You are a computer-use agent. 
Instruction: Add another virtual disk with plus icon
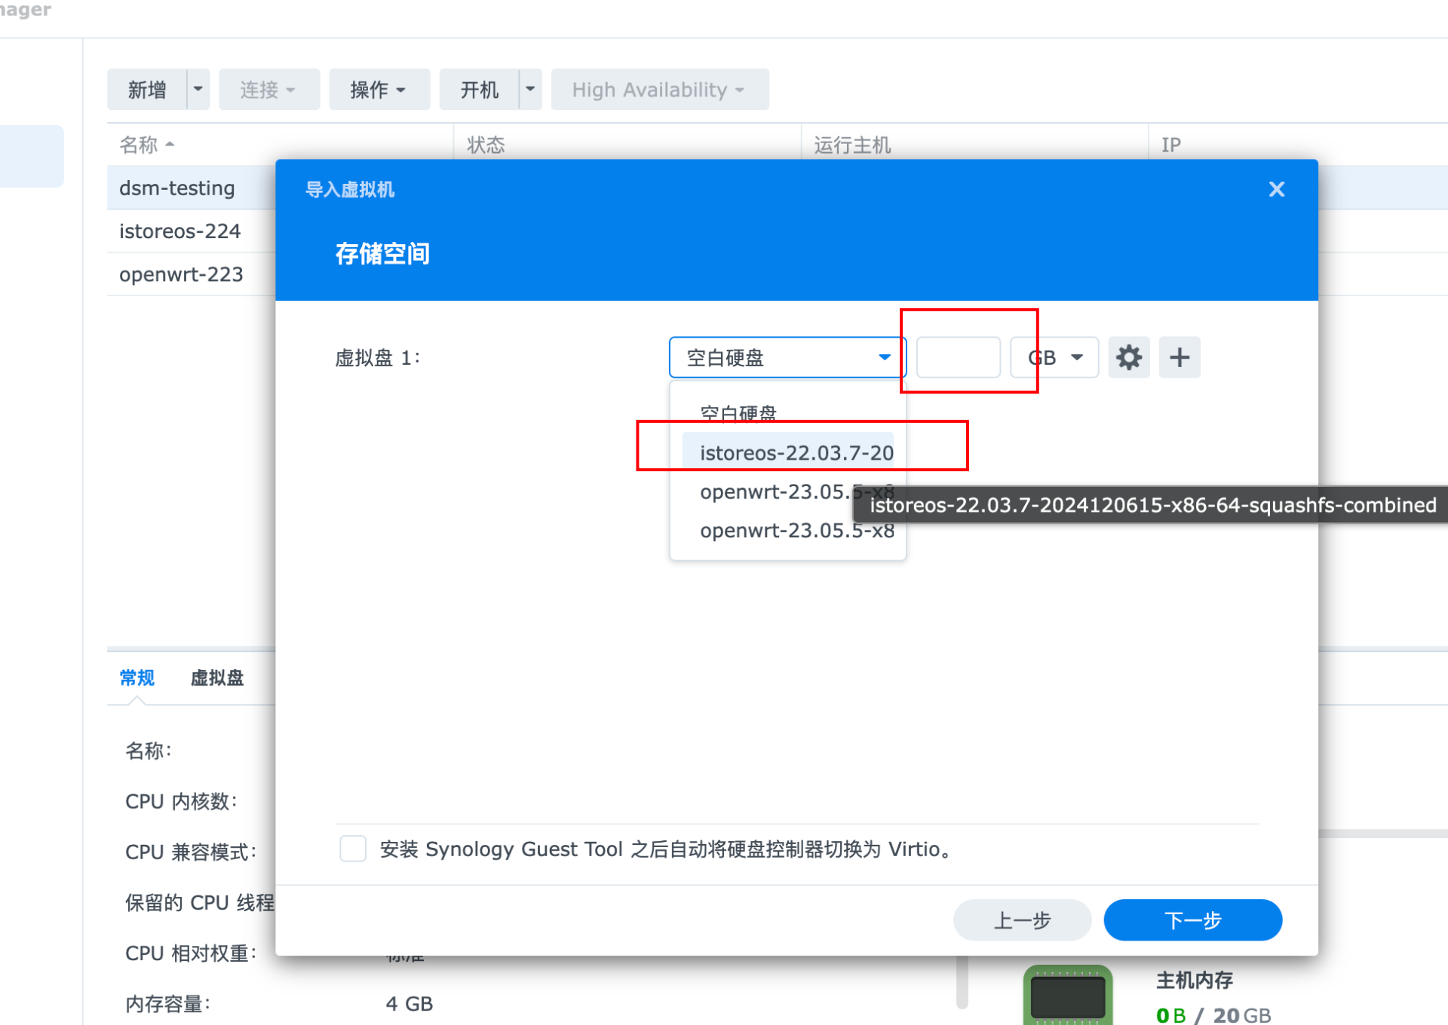point(1180,357)
